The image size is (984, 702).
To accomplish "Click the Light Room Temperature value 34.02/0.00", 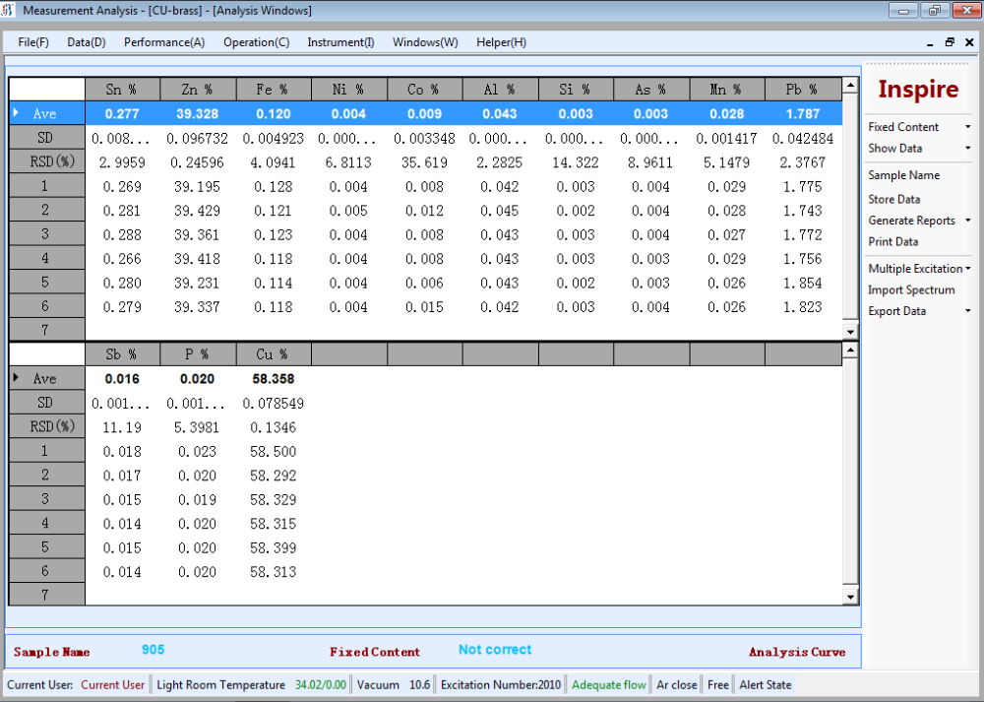I will [x=320, y=684].
